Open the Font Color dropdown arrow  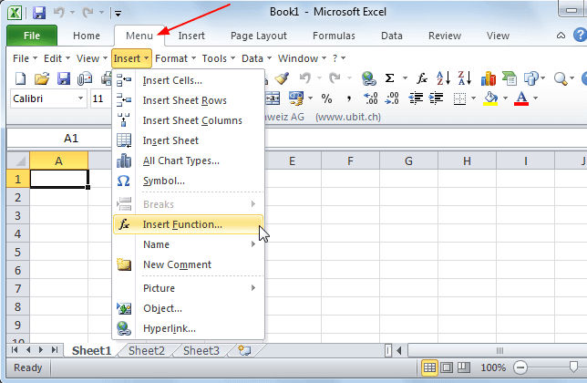(x=535, y=98)
